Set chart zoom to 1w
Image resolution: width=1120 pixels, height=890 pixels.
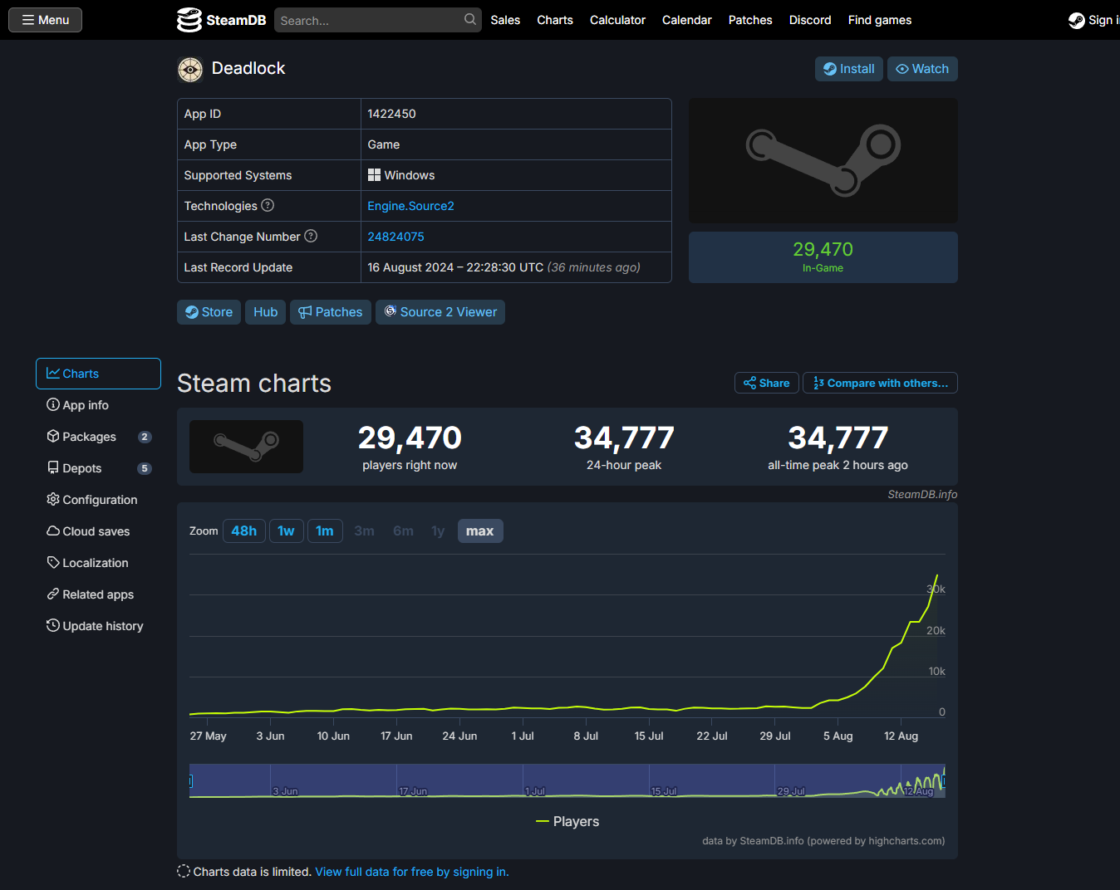click(286, 531)
